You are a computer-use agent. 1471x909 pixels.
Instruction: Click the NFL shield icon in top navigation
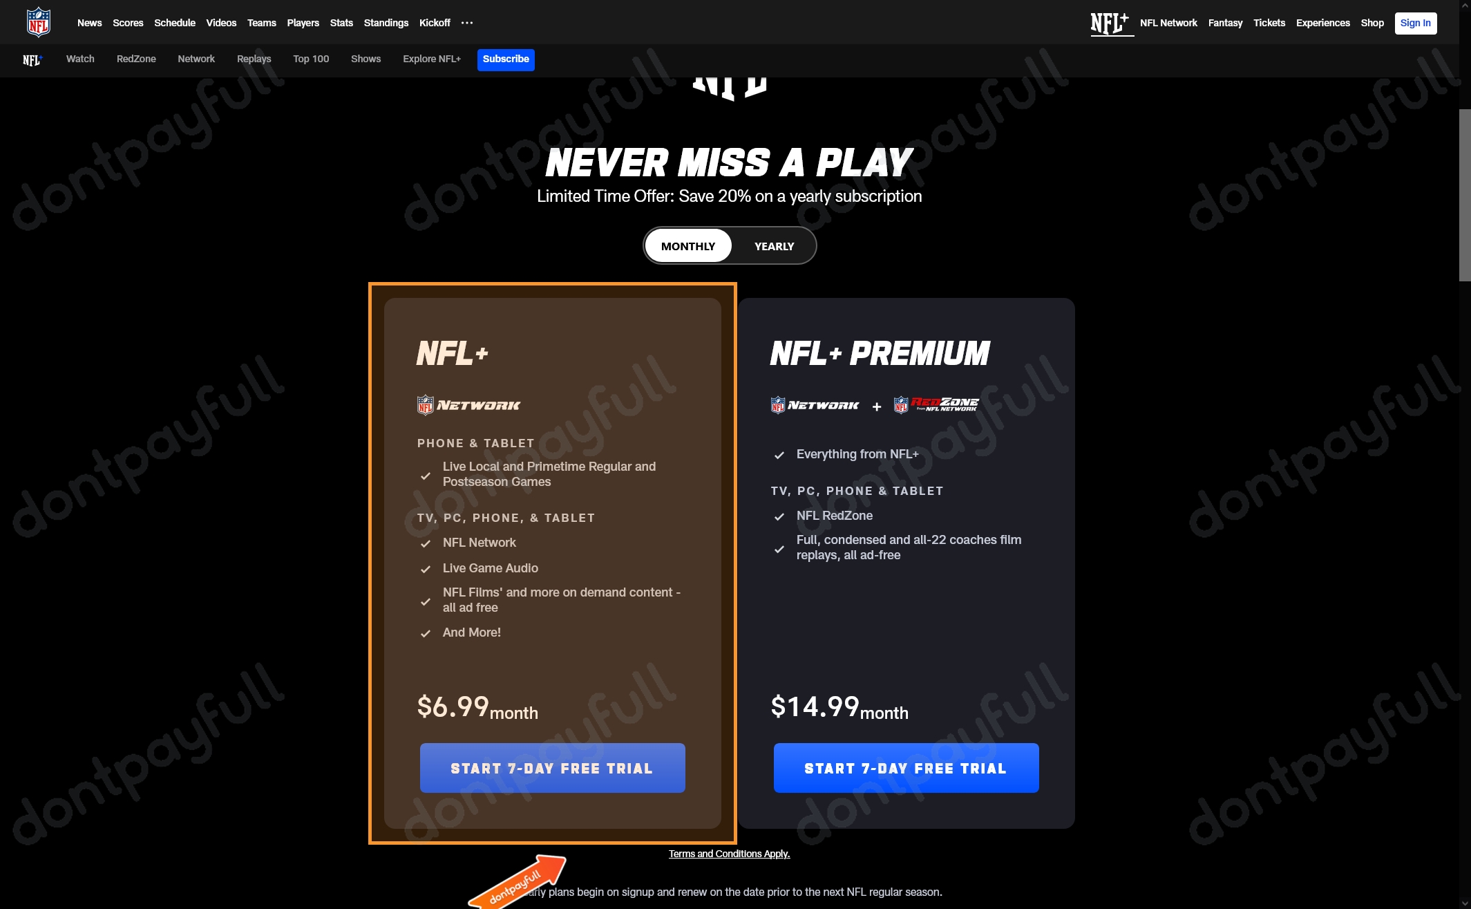tap(38, 22)
